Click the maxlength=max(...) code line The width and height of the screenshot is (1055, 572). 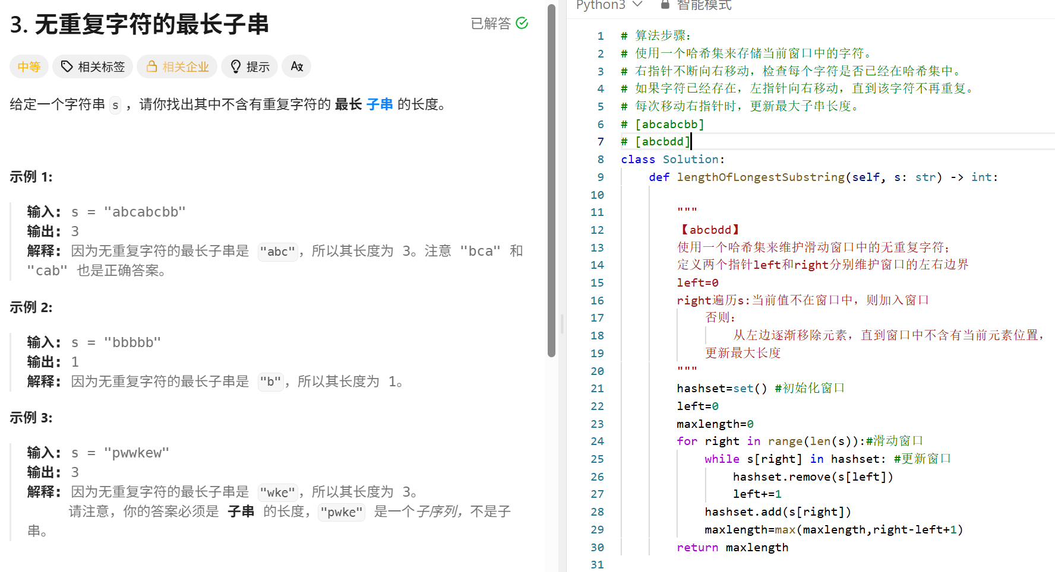[833, 529]
